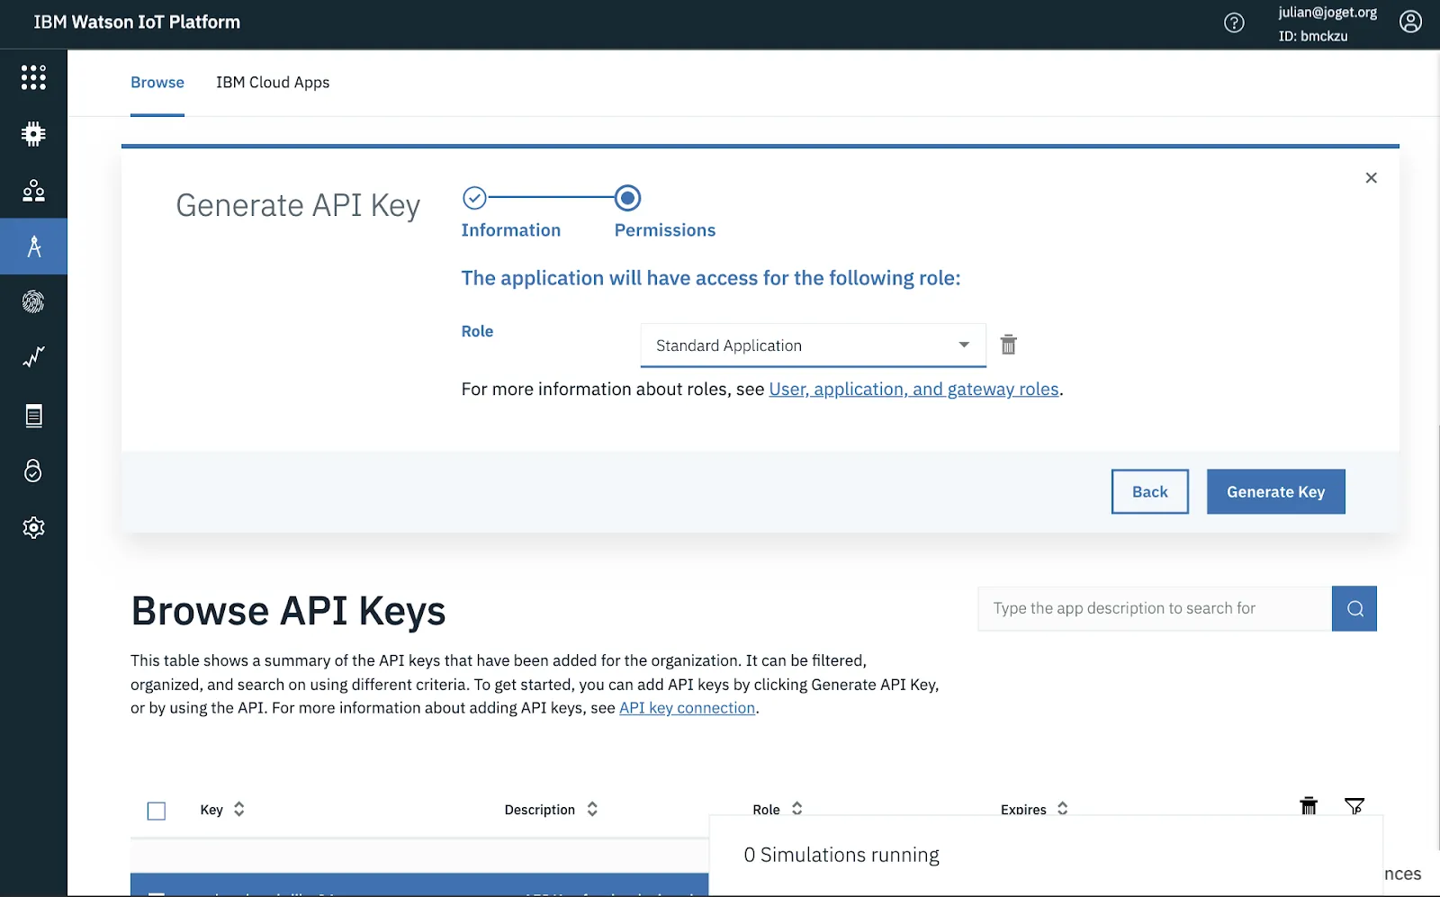
Task: Click the Generate API Key heading
Action: (298, 206)
